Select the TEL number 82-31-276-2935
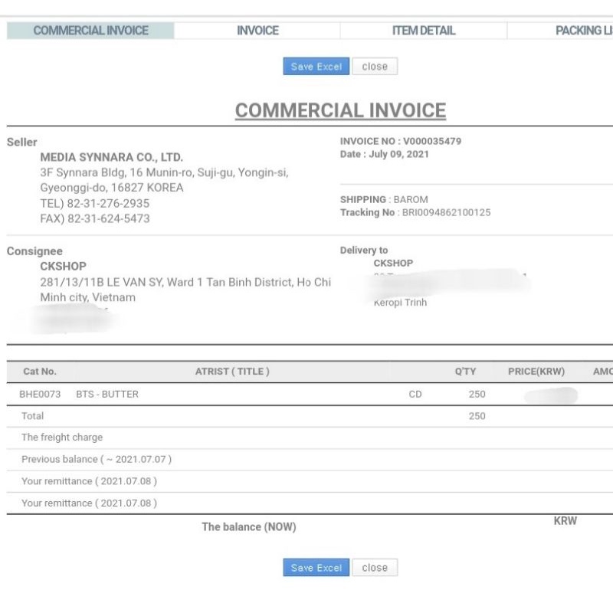This screenshot has width=613, height=613. coord(108,203)
